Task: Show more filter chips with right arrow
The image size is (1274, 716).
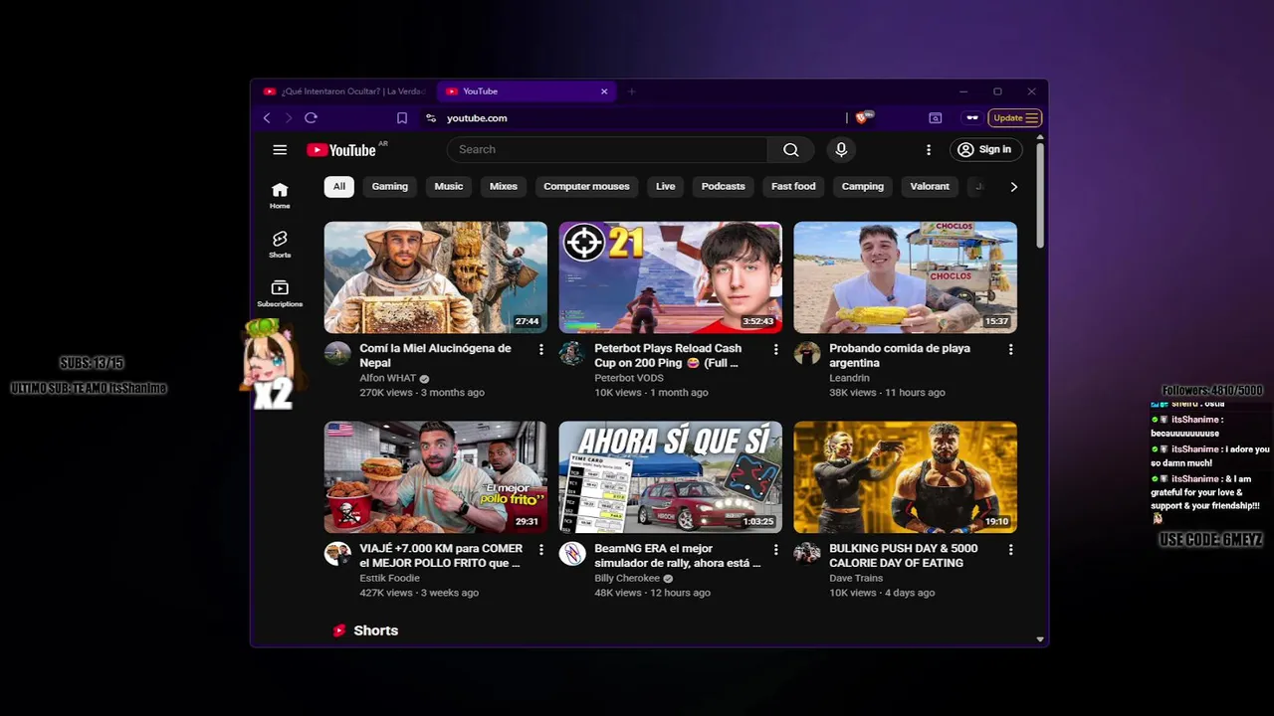Action: pyautogui.click(x=1013, y=186)
